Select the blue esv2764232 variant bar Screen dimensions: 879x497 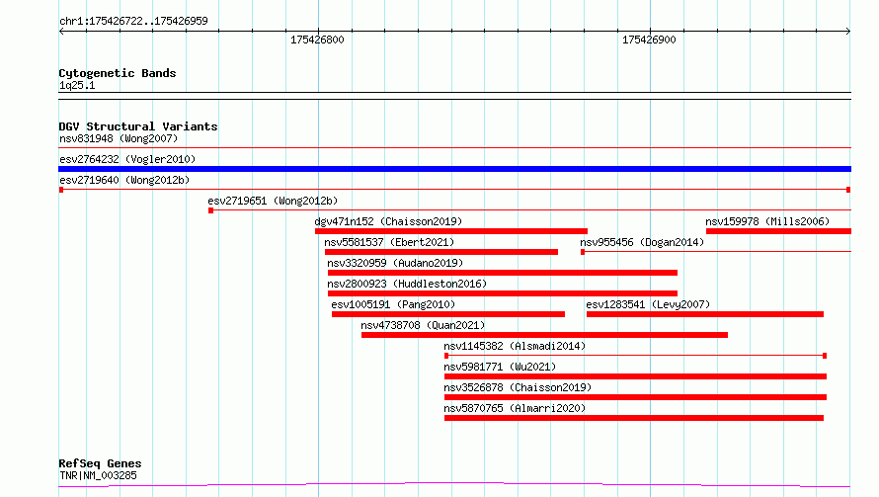[x=454, y=169]
